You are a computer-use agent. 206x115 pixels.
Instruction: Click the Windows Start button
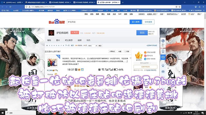tap(3, 113)
